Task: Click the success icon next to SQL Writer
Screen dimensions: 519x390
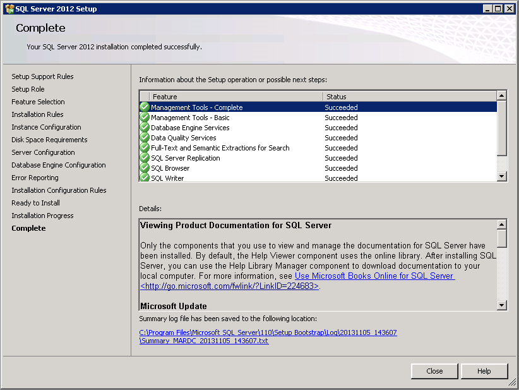Action: [145, 178]
